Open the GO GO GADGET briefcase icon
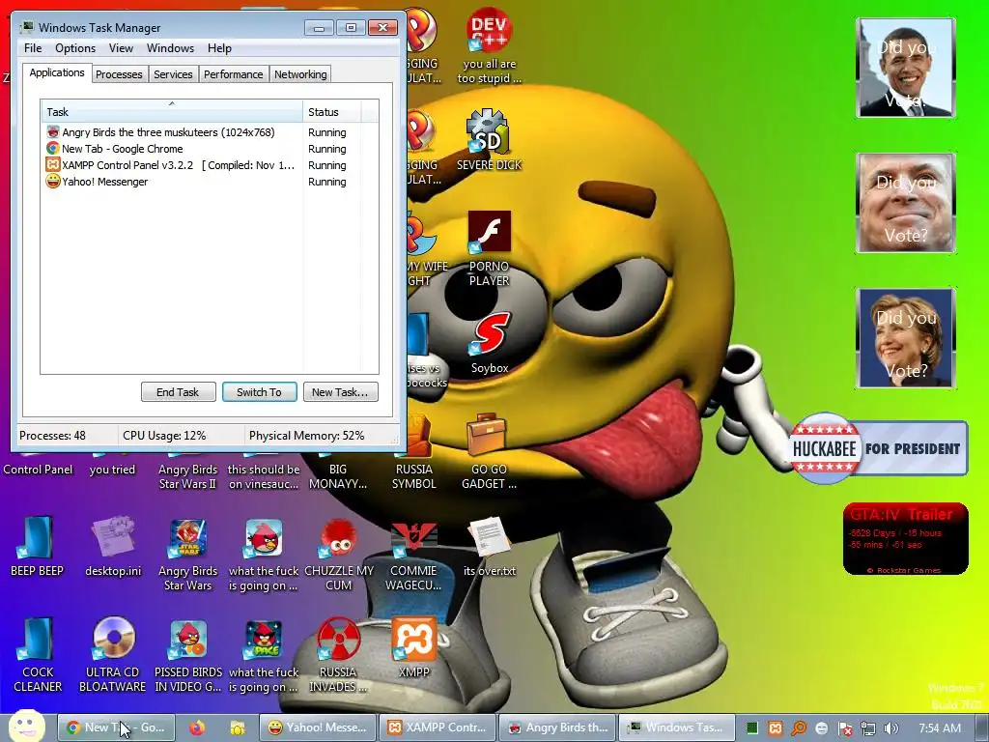989x742 pixels. tap(487, 436)
